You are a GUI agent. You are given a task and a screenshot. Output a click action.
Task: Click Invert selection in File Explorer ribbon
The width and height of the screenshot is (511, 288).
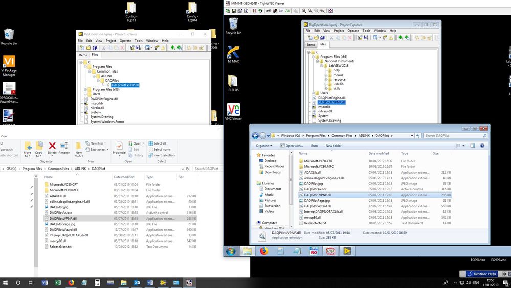162,155
